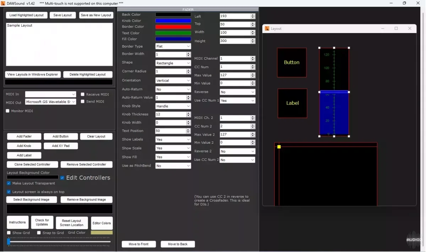Click Remove Selected Controller
Viewport: 426px width, 252px height.
coord(87,165)
